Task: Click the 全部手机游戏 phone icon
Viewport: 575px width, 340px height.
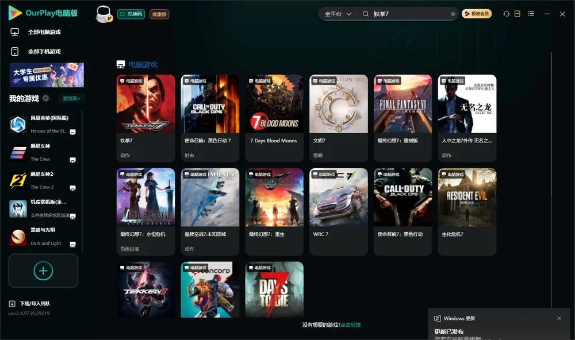Action: pos(15,52)
